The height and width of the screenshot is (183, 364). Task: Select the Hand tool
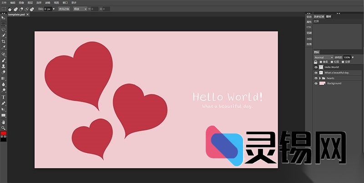coord(4,122)
